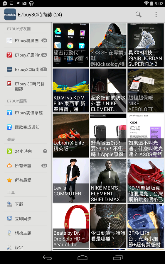Tap the blue 7 icon for E7buy詢價系統
Image resolution: width=165 pixels, height=264 pixels.
pyautogui.click(x=9, y=113)
